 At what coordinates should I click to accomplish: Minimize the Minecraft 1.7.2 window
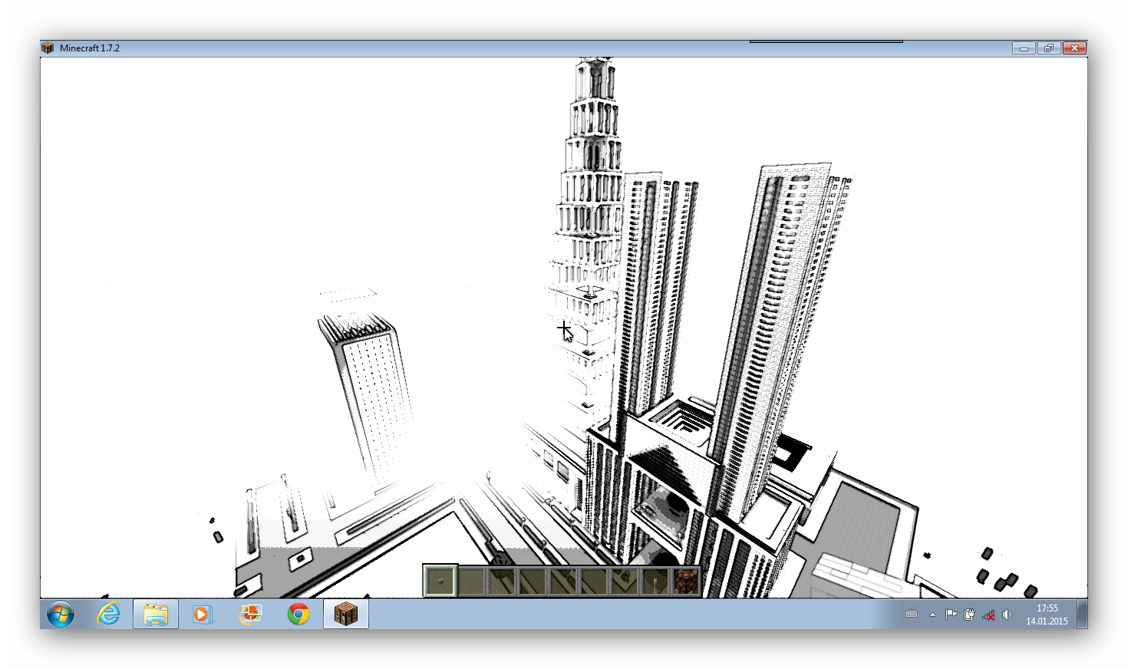[x=1024, y=48]
